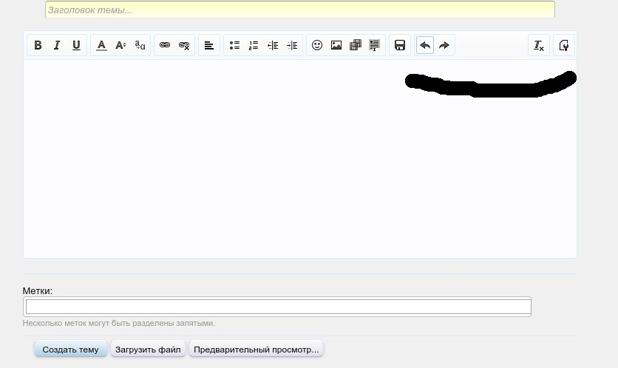This screenshot has height=368, width=618.
Task: Toggle underline formatting
Action: (x=76, y=45)
